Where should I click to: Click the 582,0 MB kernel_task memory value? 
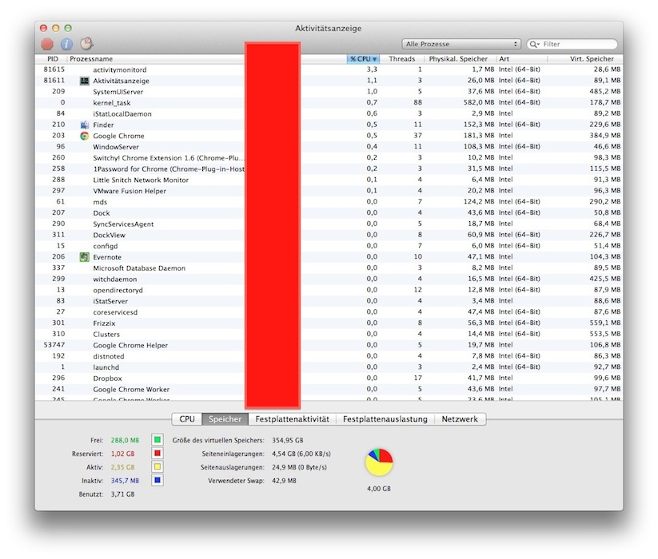[x=479, y=102]
